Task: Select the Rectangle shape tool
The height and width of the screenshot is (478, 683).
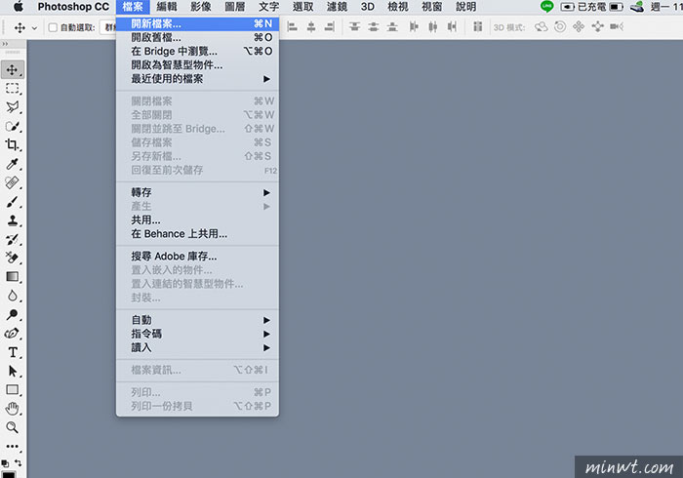Action: [x=12, y=389]
